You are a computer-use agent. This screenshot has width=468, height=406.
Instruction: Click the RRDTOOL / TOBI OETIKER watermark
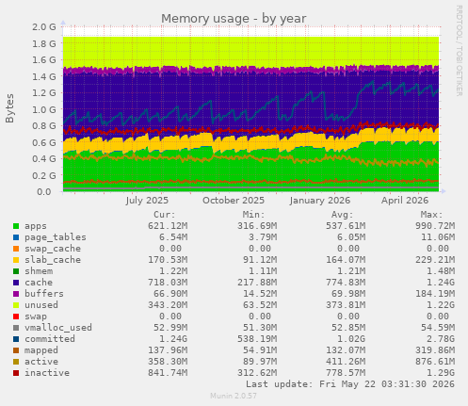point(459,51)
